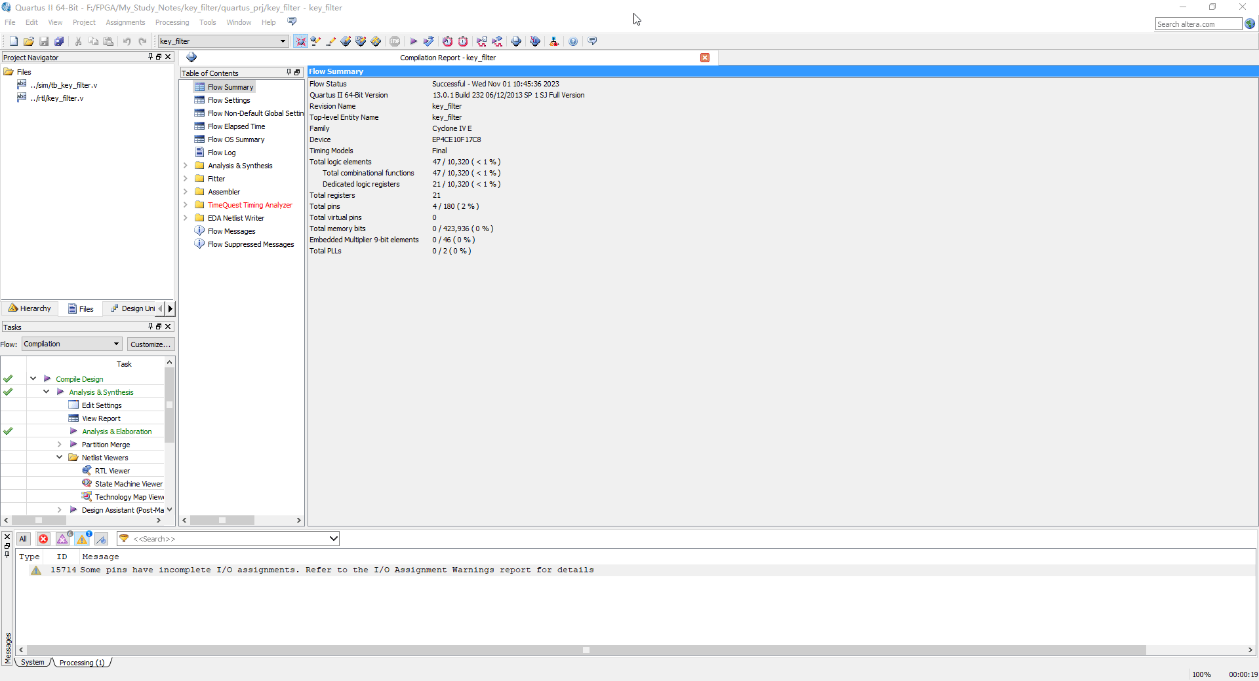
Task: Open State Machine Viewer task
Action: [129, 484]
